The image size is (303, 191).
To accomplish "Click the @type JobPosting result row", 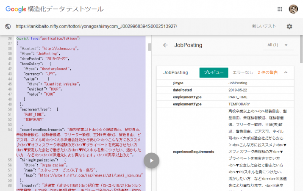I will [x=225, y=83].
